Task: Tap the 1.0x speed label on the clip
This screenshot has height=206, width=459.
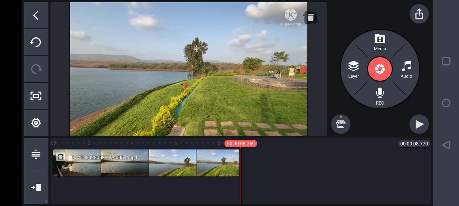Action: point(70,157)
